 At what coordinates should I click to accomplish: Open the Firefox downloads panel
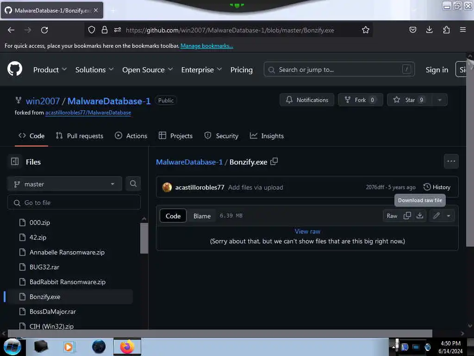click(x=429, y=30)
